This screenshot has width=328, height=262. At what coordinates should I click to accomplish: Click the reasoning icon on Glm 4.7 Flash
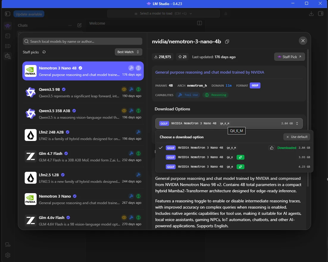(x=138, y=153)
